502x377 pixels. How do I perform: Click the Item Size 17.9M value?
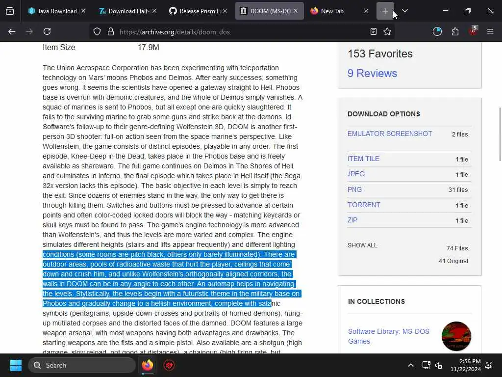click(148, 48)
